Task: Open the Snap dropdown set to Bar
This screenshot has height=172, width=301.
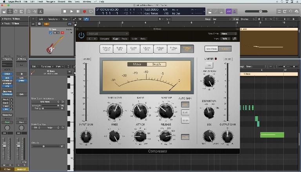Action: pyautogui.click(x=221, y=19)
